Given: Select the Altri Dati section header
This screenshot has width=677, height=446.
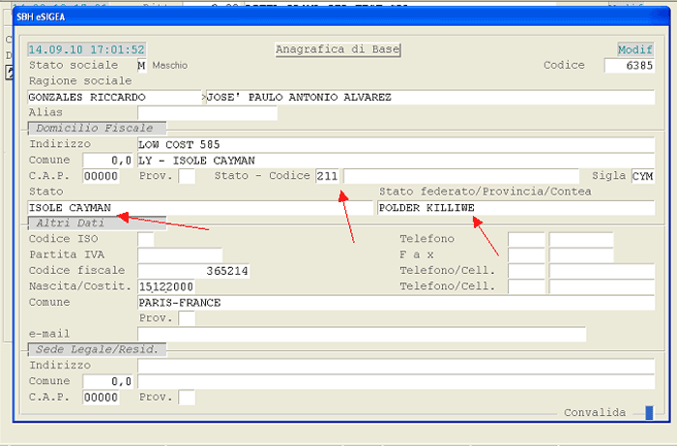Looking at the screenshot, I should [x=96, y=223].
